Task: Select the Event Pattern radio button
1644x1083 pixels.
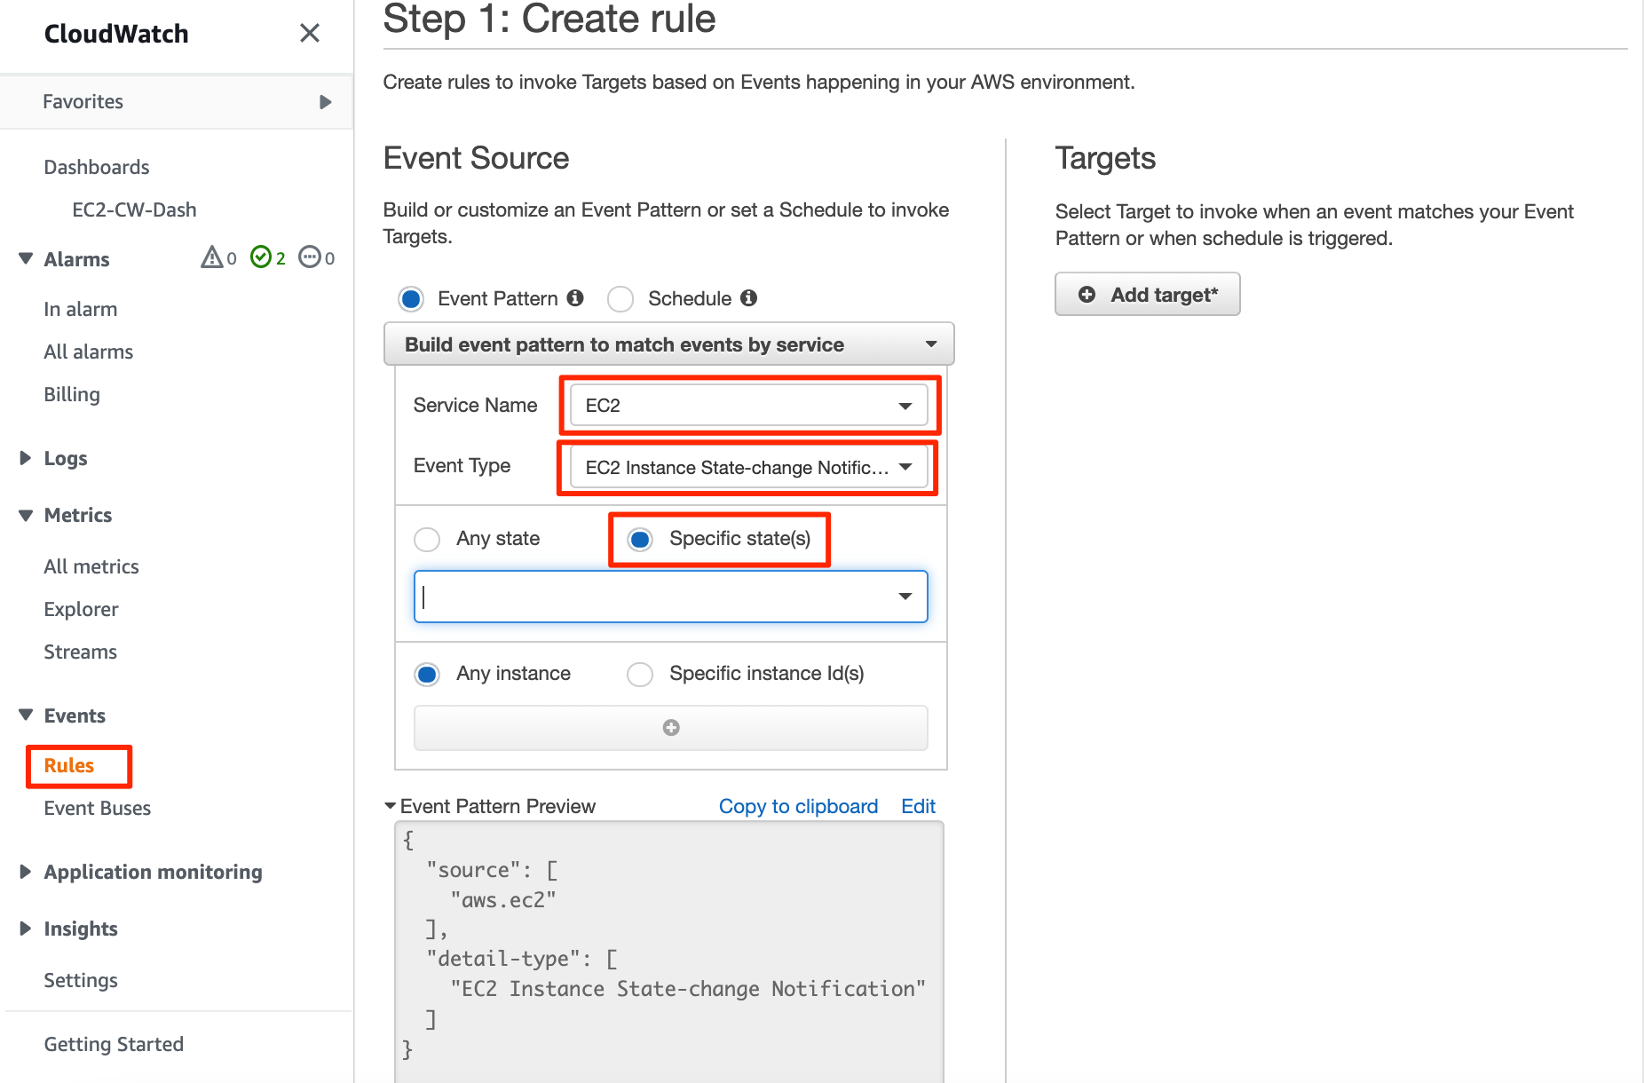Action: 411,299
